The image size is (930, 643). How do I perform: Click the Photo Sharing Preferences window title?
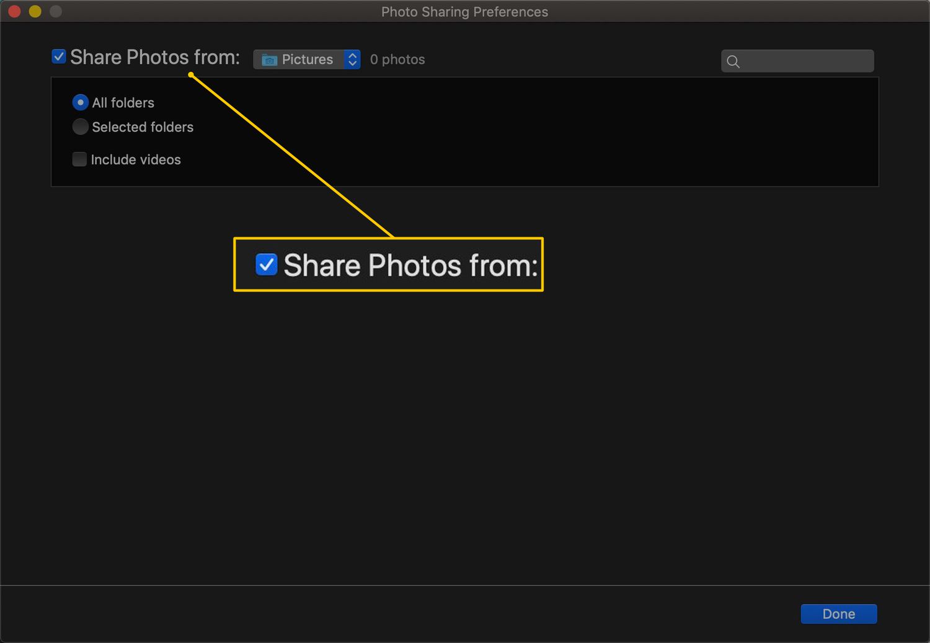tap(464, 12)
